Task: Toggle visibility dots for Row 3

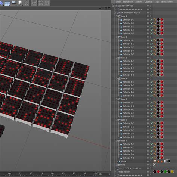Action: click(x=150, y=58)
